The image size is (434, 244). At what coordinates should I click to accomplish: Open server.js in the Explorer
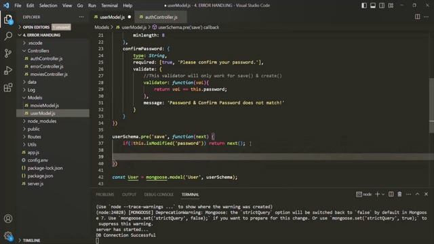pyautogui.click(x=53, y=184)
